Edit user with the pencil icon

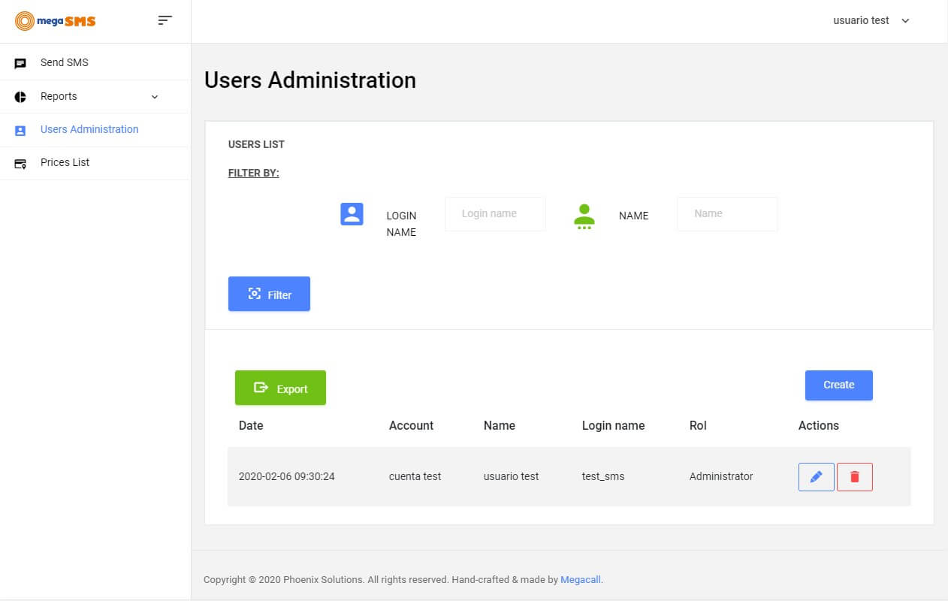816,477
